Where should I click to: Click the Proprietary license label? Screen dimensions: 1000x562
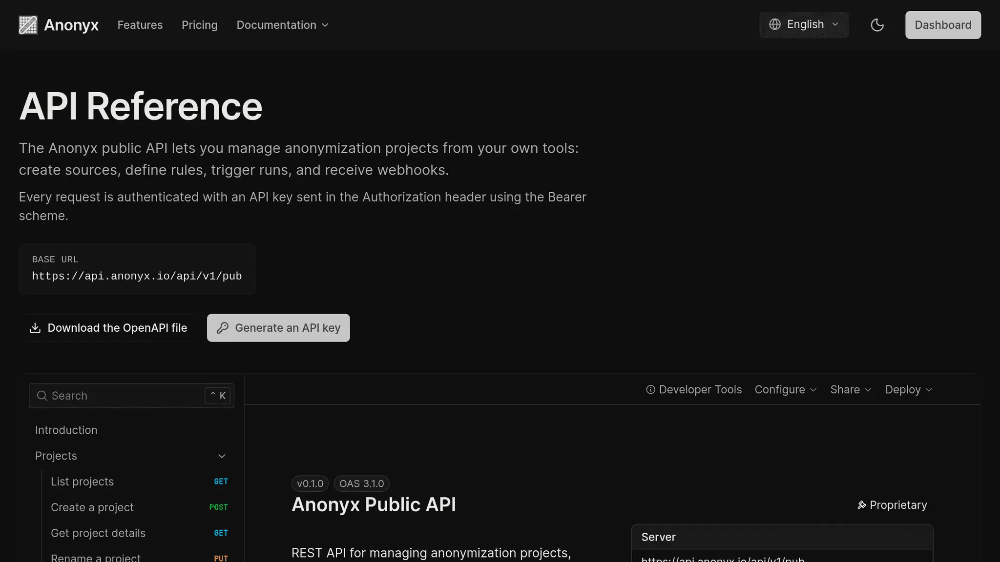(x=898, y=505)
